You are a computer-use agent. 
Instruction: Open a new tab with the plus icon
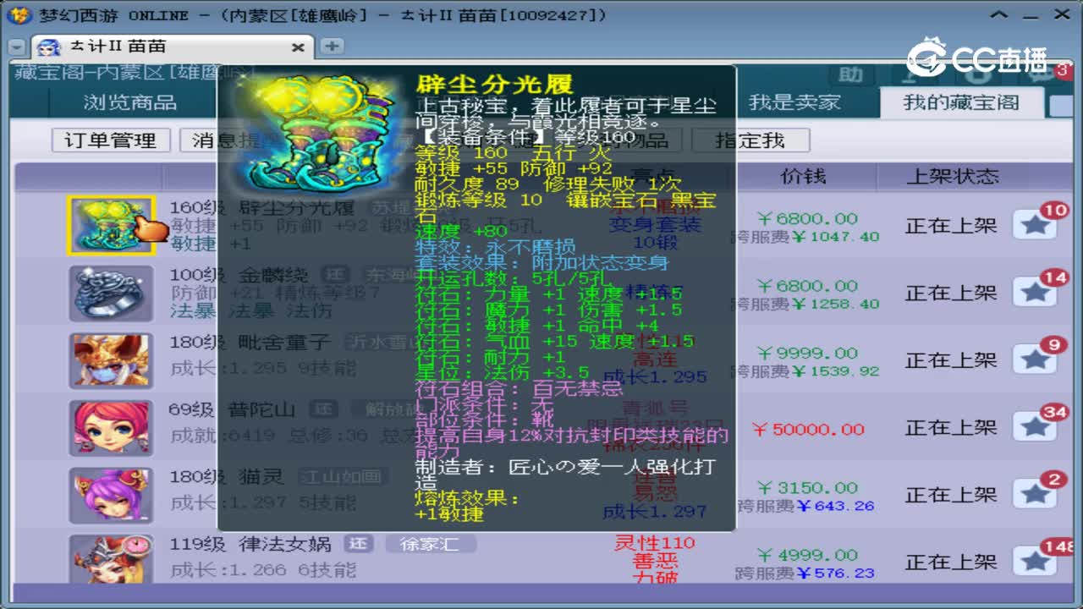pyautogui.click(x=331, y=47)
